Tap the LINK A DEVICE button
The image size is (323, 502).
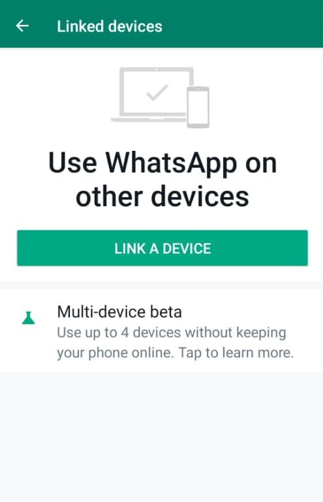pyautogui.click(x=162, y=248)
